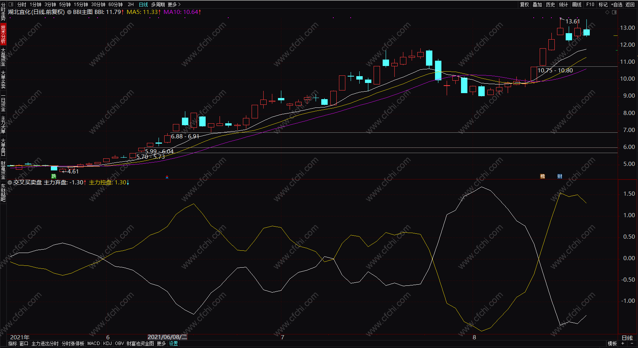Viewport: 638px width, 348px height.
Task: Open the 画线 drawing tools
Action: pos(577,5)
